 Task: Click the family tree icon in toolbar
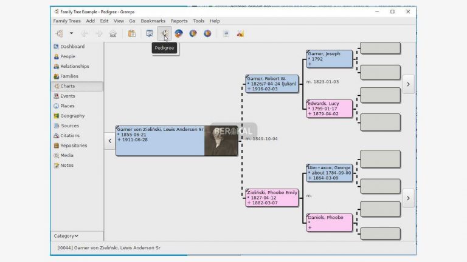pyautogui.click(x=59, y=33)
